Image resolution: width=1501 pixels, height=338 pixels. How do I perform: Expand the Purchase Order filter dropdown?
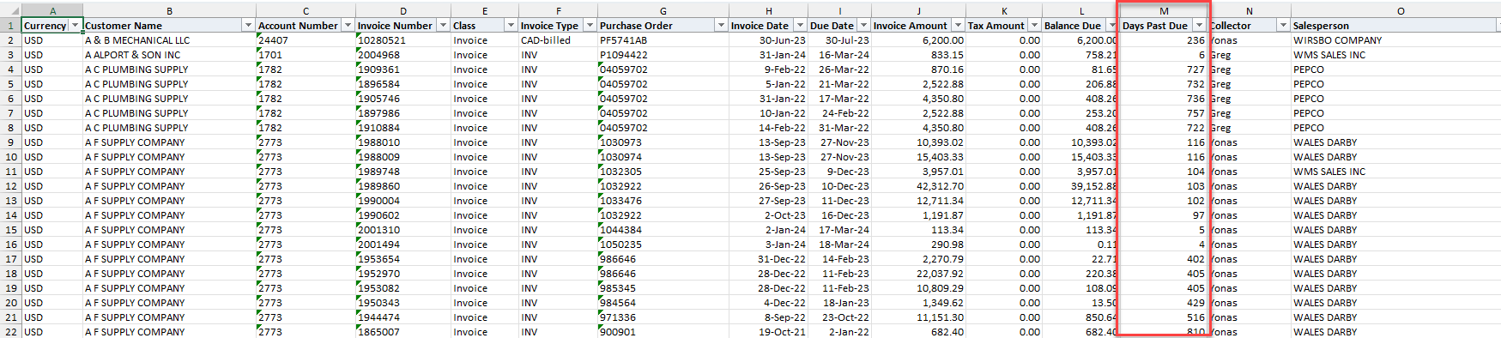[721, 26]
